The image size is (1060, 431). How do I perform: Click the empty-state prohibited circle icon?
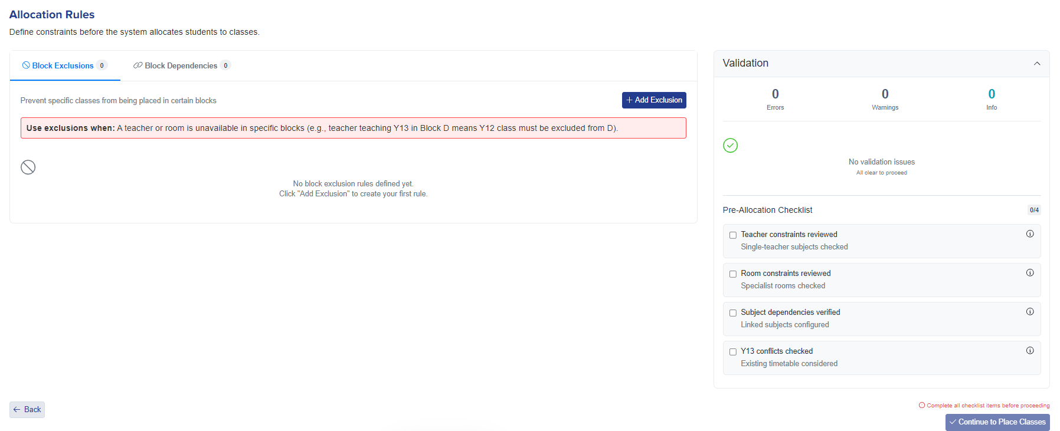[28, 167]
